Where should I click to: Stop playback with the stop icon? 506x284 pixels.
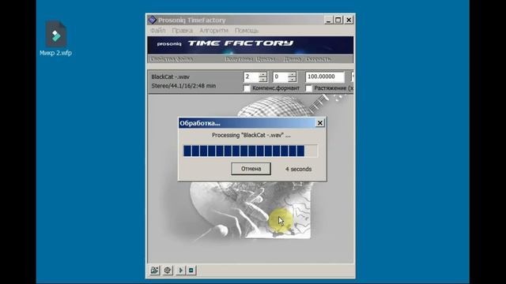(x=191, y=270)
